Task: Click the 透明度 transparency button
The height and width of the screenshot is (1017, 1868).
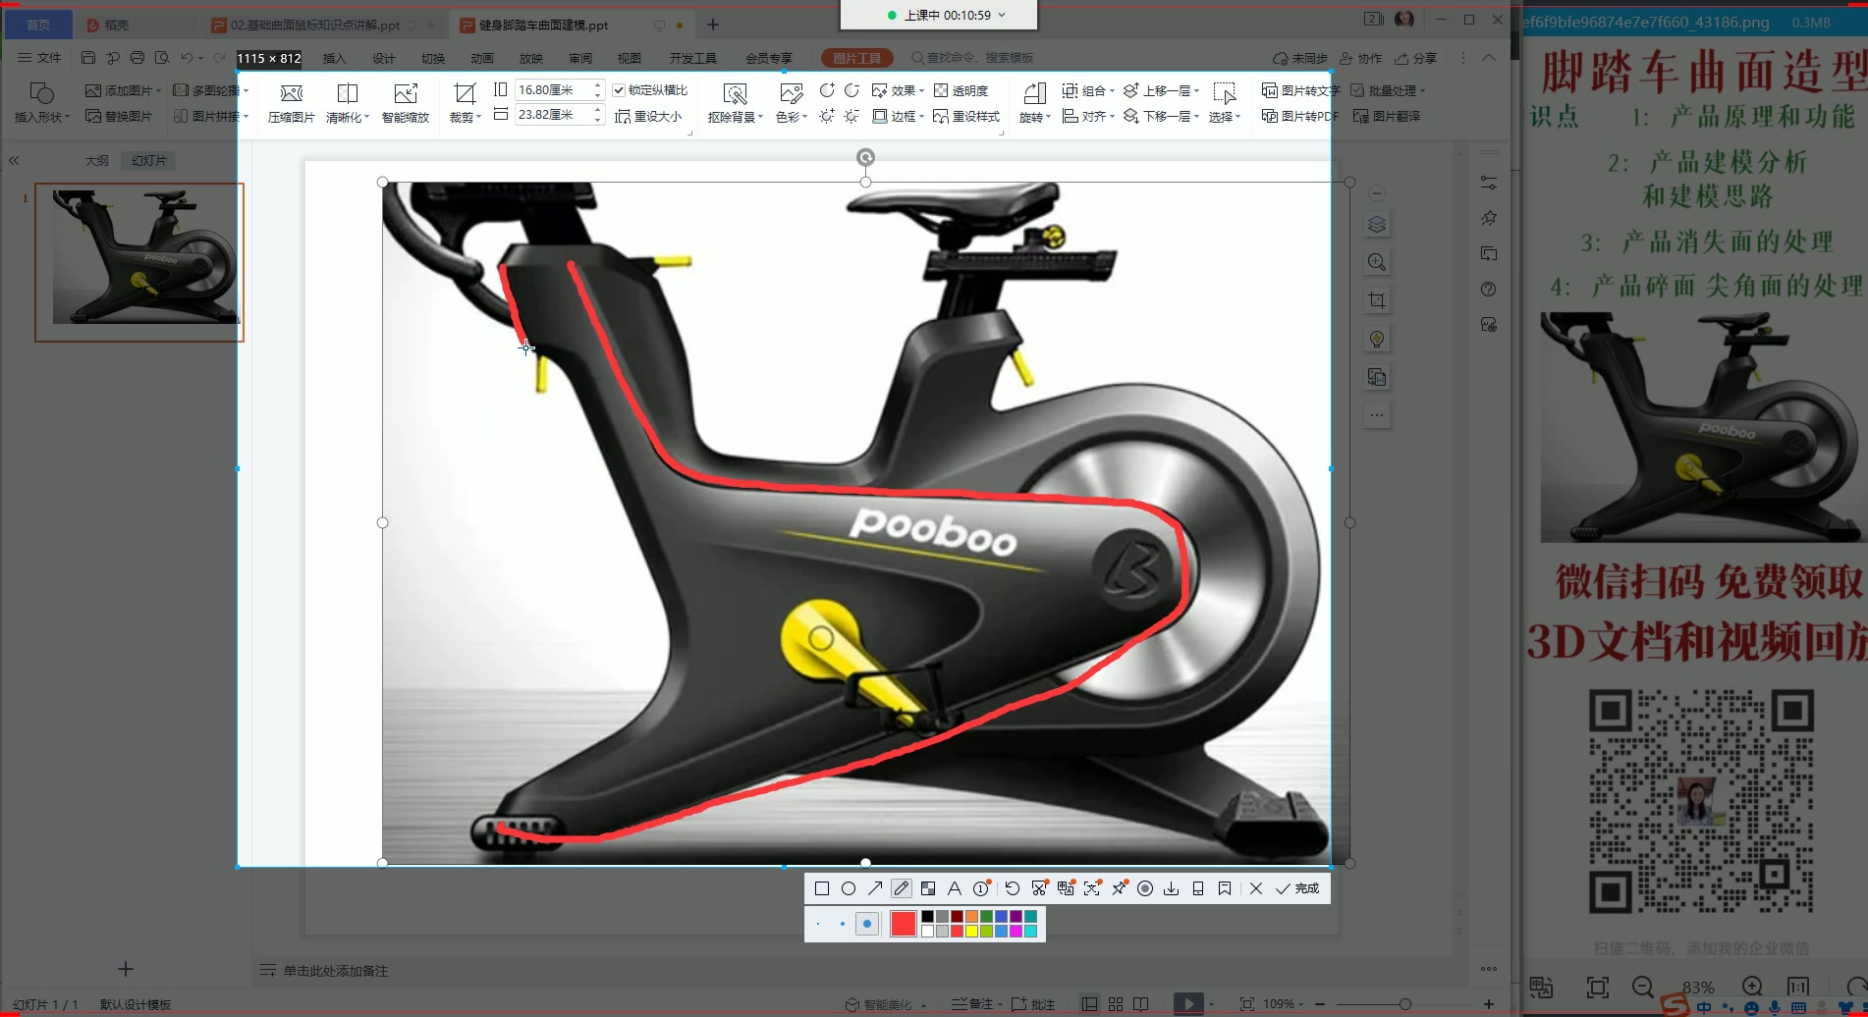Action: pos(961,90)
